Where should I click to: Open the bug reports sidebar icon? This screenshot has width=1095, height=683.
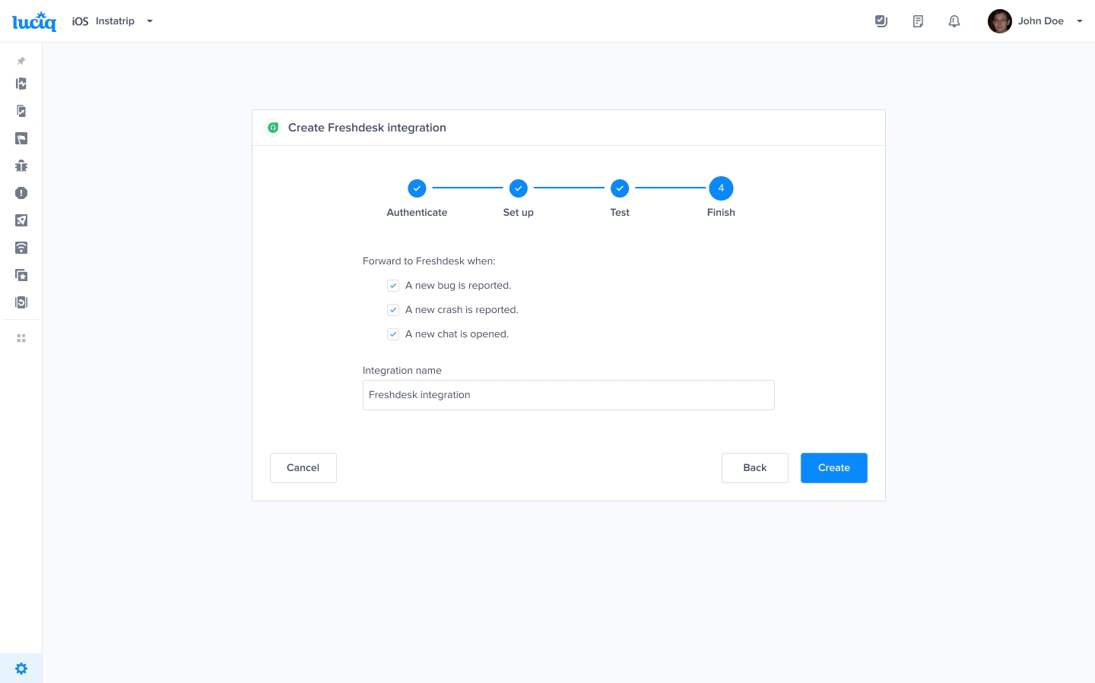coord(21,166)
